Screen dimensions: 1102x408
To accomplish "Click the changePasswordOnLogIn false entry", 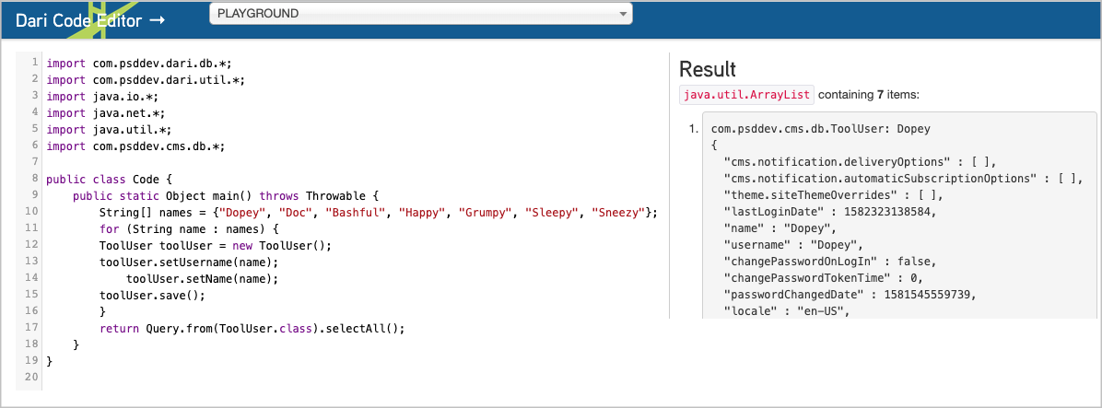I will coord(831,263).
